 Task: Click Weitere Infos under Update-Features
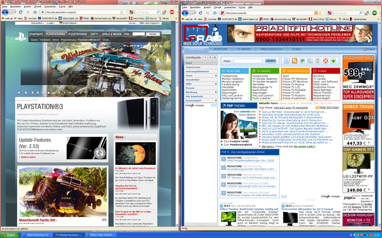pos(28,157)
